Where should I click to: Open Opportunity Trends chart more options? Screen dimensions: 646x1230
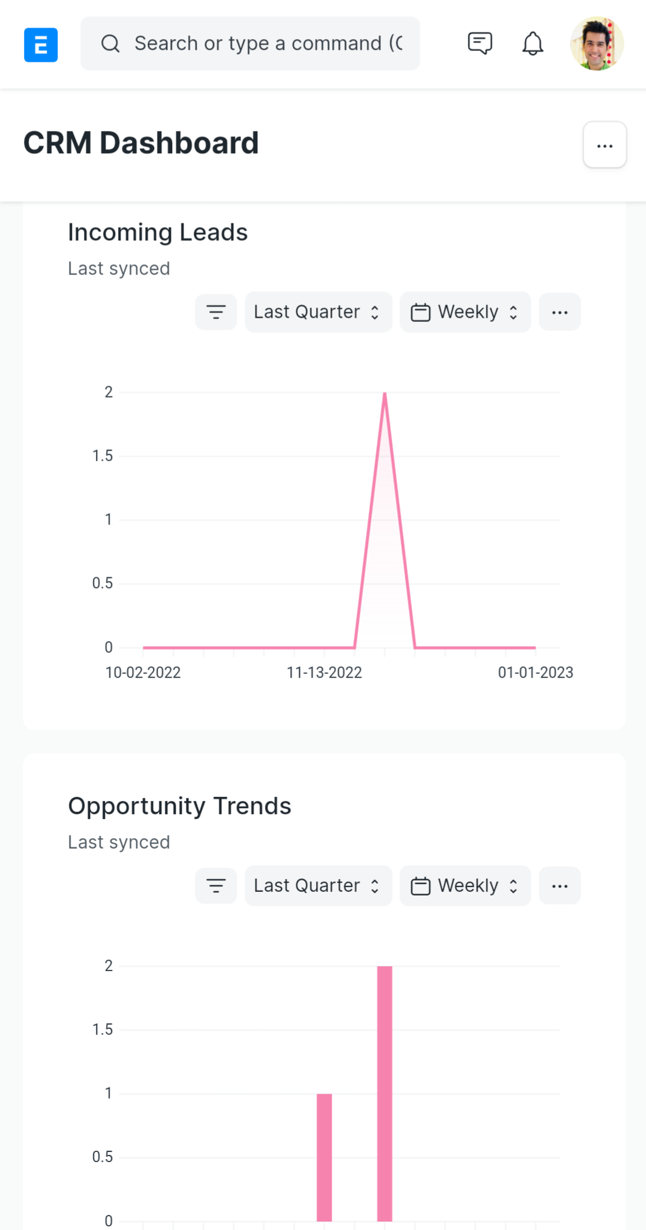pos(560,885)
